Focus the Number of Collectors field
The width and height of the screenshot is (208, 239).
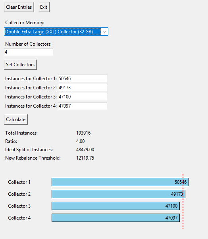coord(29,52)
